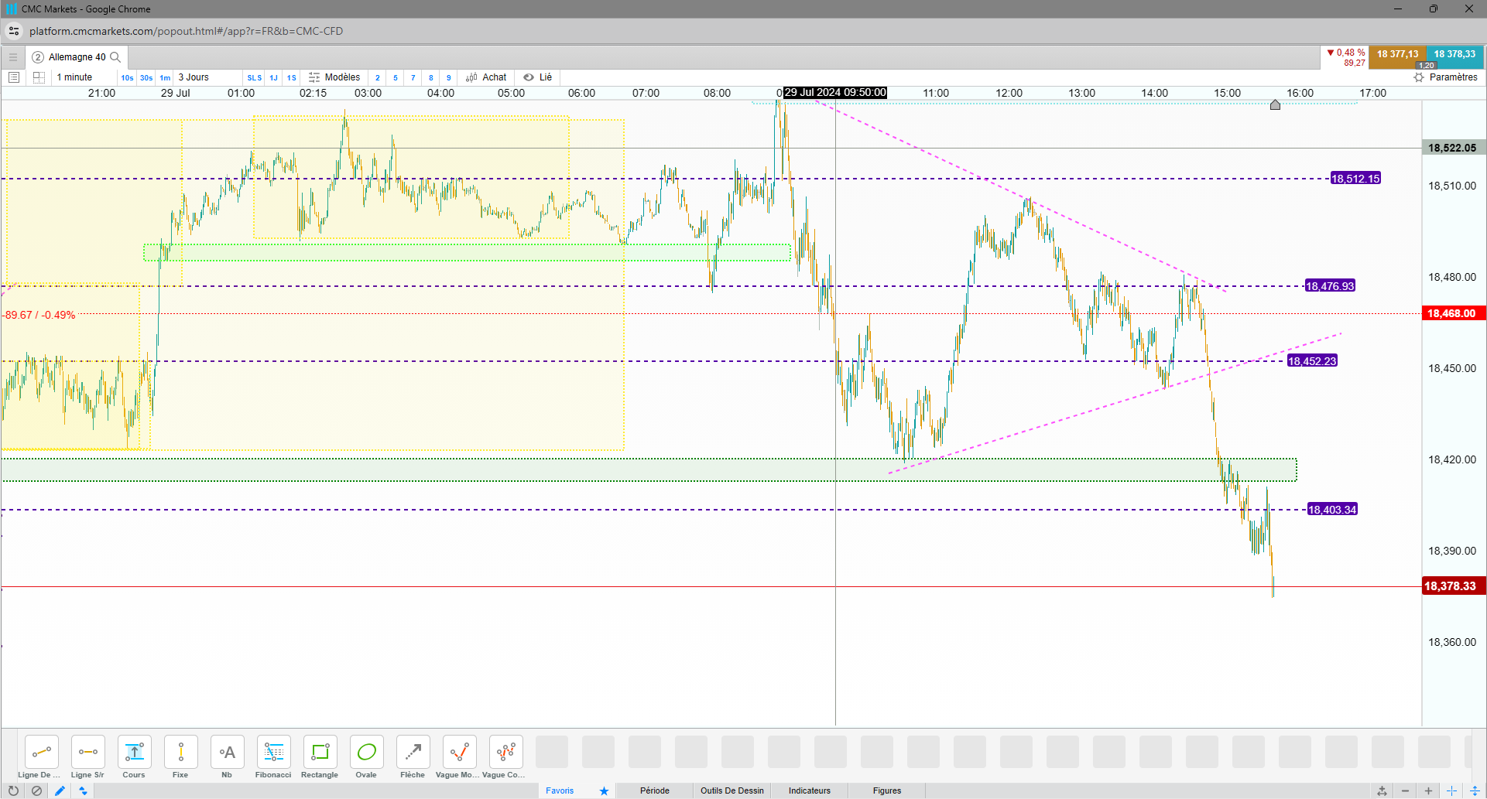The height and width of the screenshot is (799, 1487).
Task: Click the grid layout icon in chart toolbar
Action: click(39, 77)
